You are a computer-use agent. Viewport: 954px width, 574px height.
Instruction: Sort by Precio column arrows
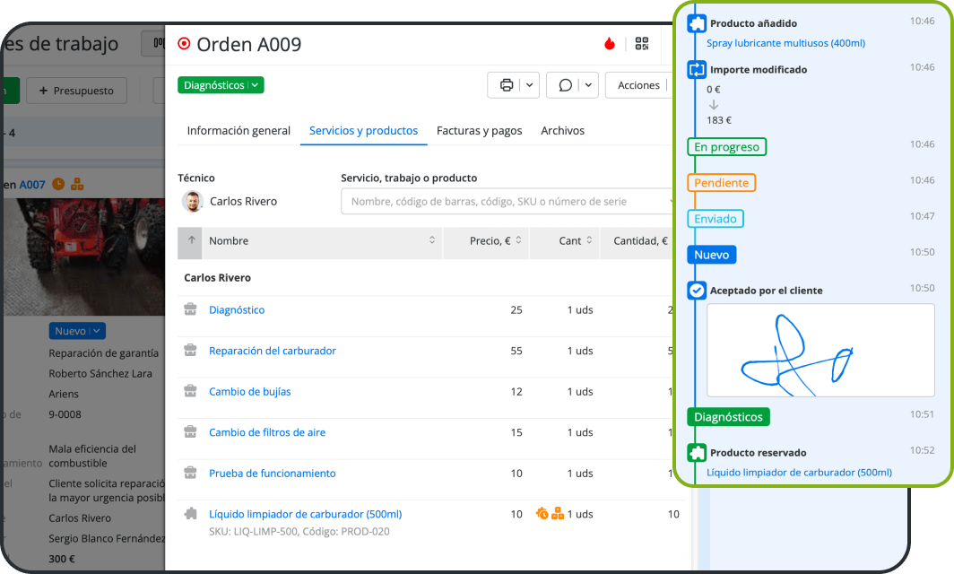[x=518, y=239]
